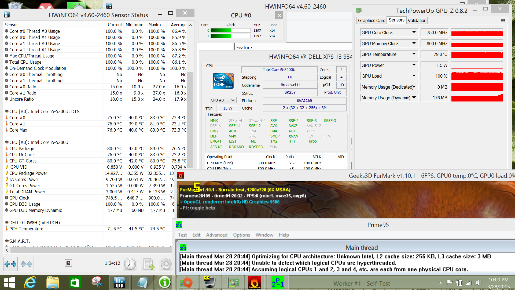Click the collapse columns arrows button
The width and height of the screenshot is (515, 290).
click(26, 264)
